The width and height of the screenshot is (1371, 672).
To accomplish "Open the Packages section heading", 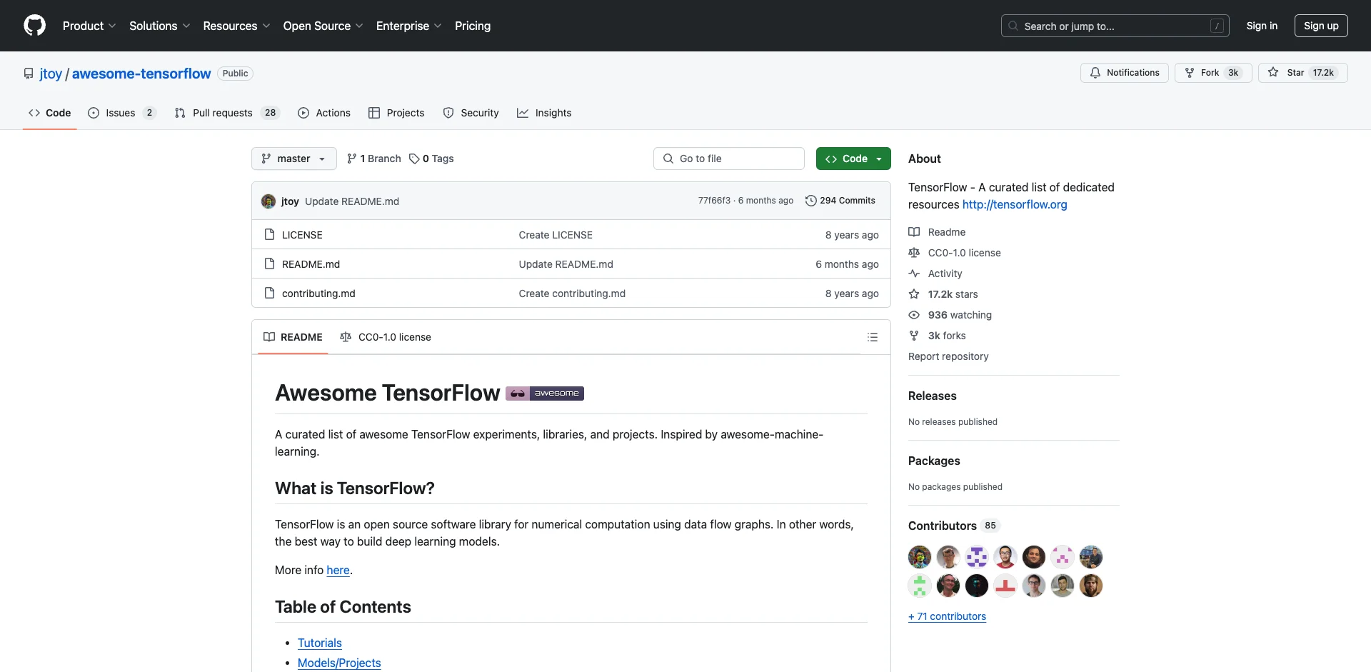I will (934, 461).
